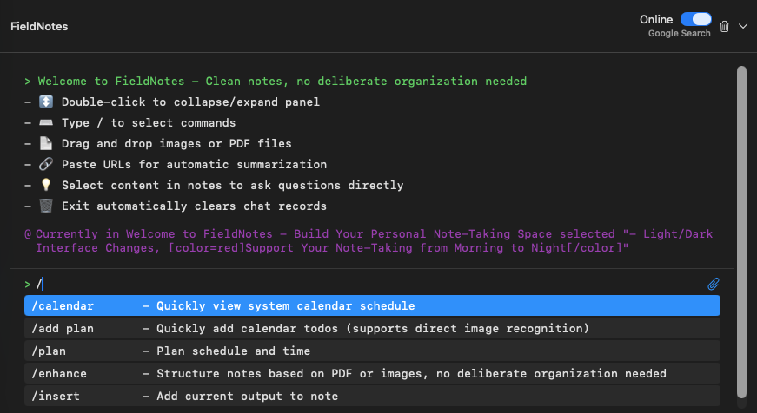Click 'Double-click to collapse/expand panel' text
The height and width of the screenshot is (413, 757).
[x=190, y=102]
